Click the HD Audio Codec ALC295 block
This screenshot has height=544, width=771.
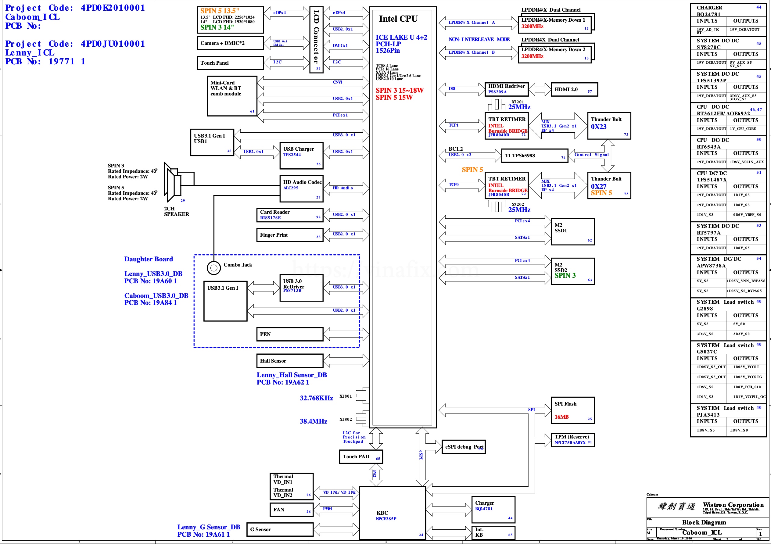(x=301, y=189)
